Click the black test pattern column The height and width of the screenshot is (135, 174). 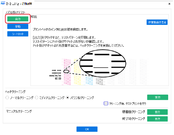pos(100,81)
